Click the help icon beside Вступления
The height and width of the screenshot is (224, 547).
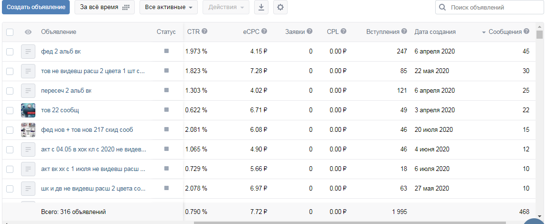point(404,32)
